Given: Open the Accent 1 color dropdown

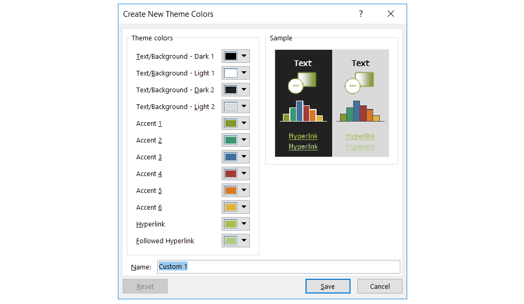Looking at the screenshot, I should click(x=244, y=123).
